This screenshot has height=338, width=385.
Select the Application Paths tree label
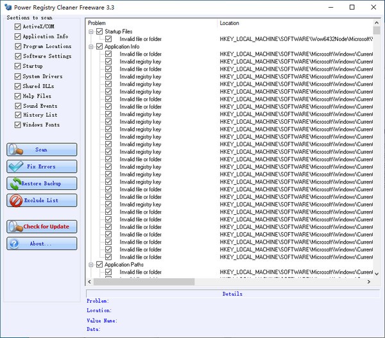point(124,264)
